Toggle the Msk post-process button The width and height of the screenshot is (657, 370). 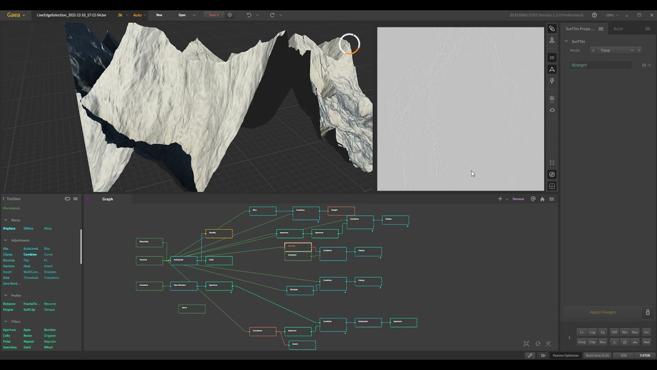pyautogui.click(x=646, y=342)
